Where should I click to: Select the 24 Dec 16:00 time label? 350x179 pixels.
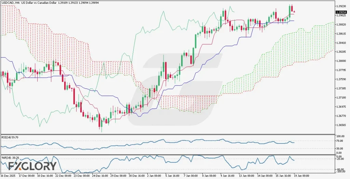[x=99, y=176]
